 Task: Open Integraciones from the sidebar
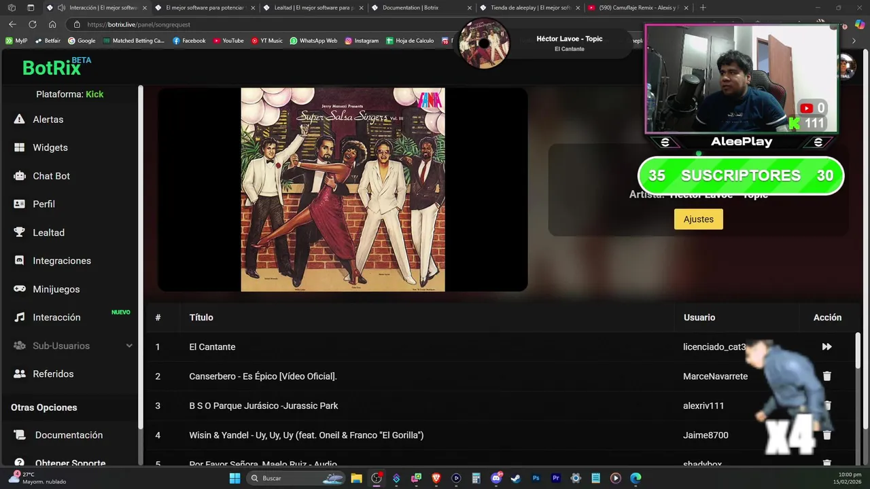point(61,261)
